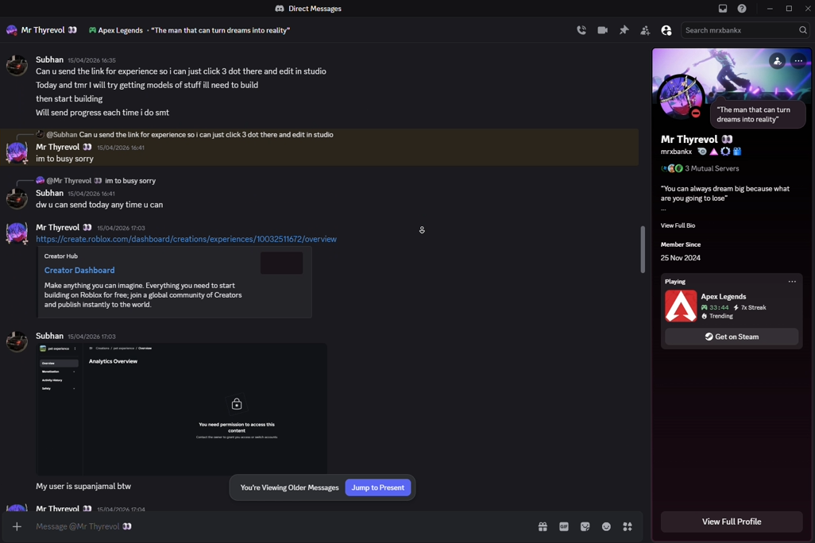Open the Creator Dashboard embed title

click(79, 270)
